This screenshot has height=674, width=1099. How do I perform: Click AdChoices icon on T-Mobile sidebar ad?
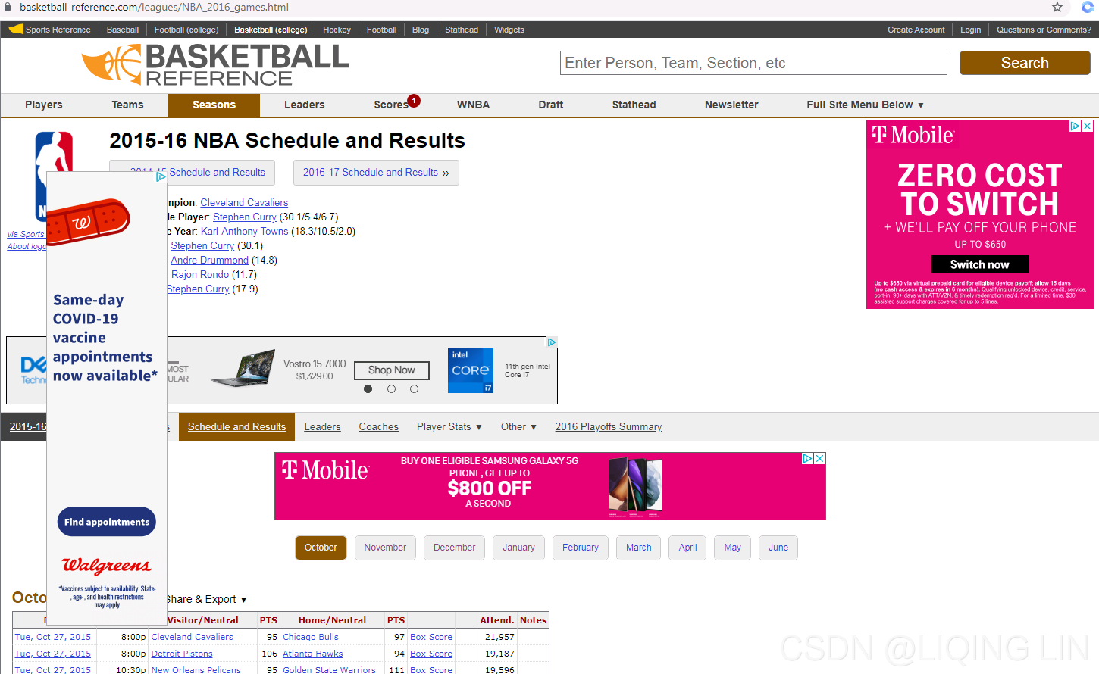1076,126
